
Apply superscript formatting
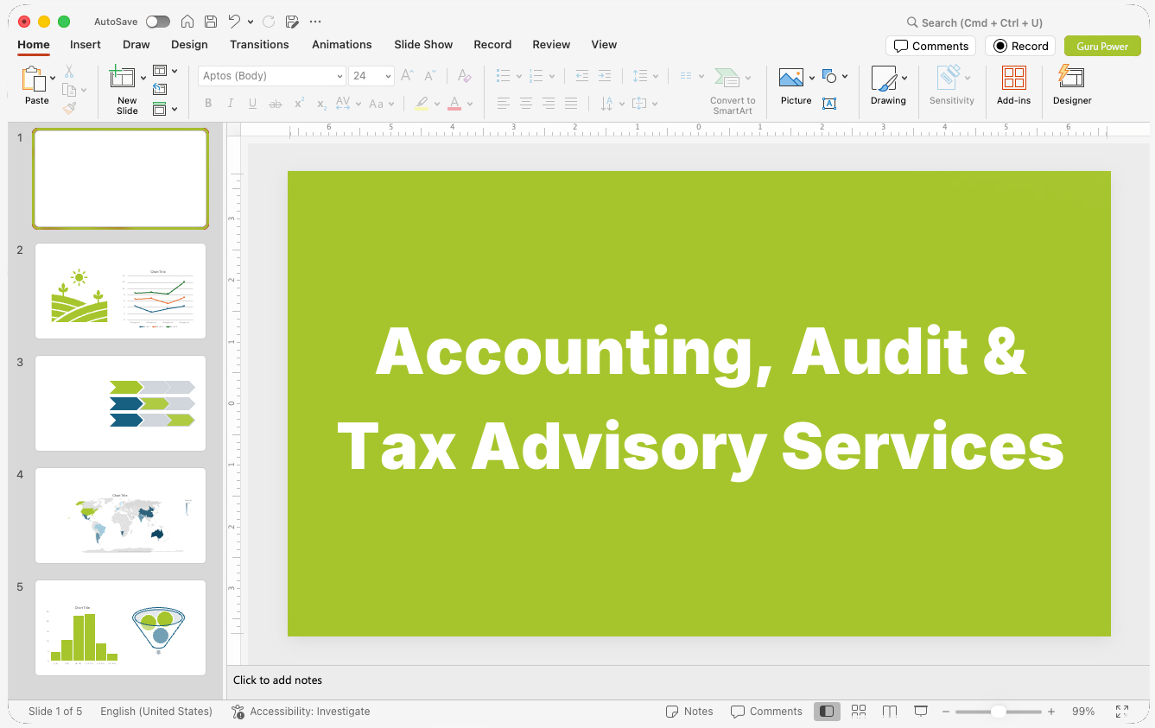[x=299, y=104]
